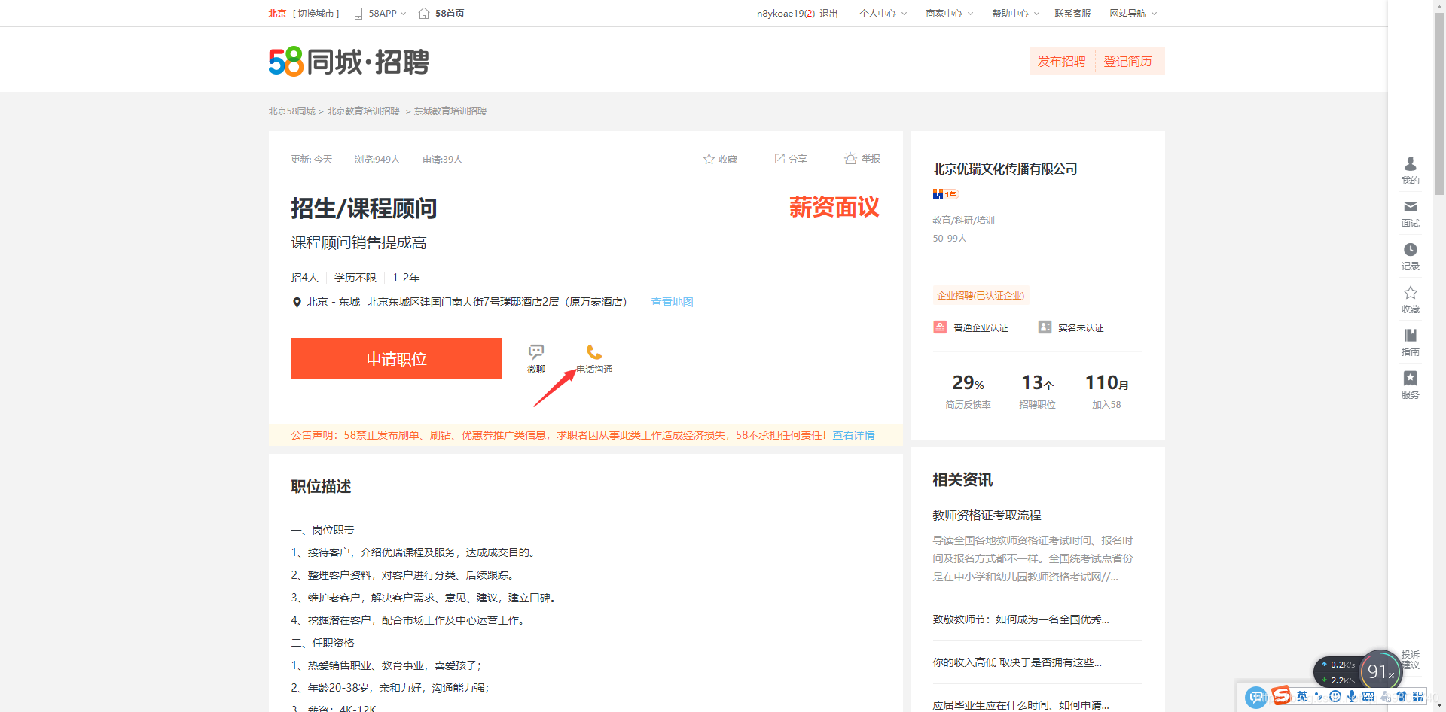
Task: Click the company 1年 membership badge icon
Action: pyautogui.click(x=946, y=194)
